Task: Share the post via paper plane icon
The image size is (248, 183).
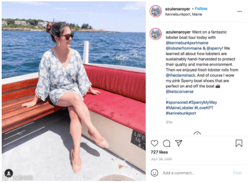Action: point(179,143)
